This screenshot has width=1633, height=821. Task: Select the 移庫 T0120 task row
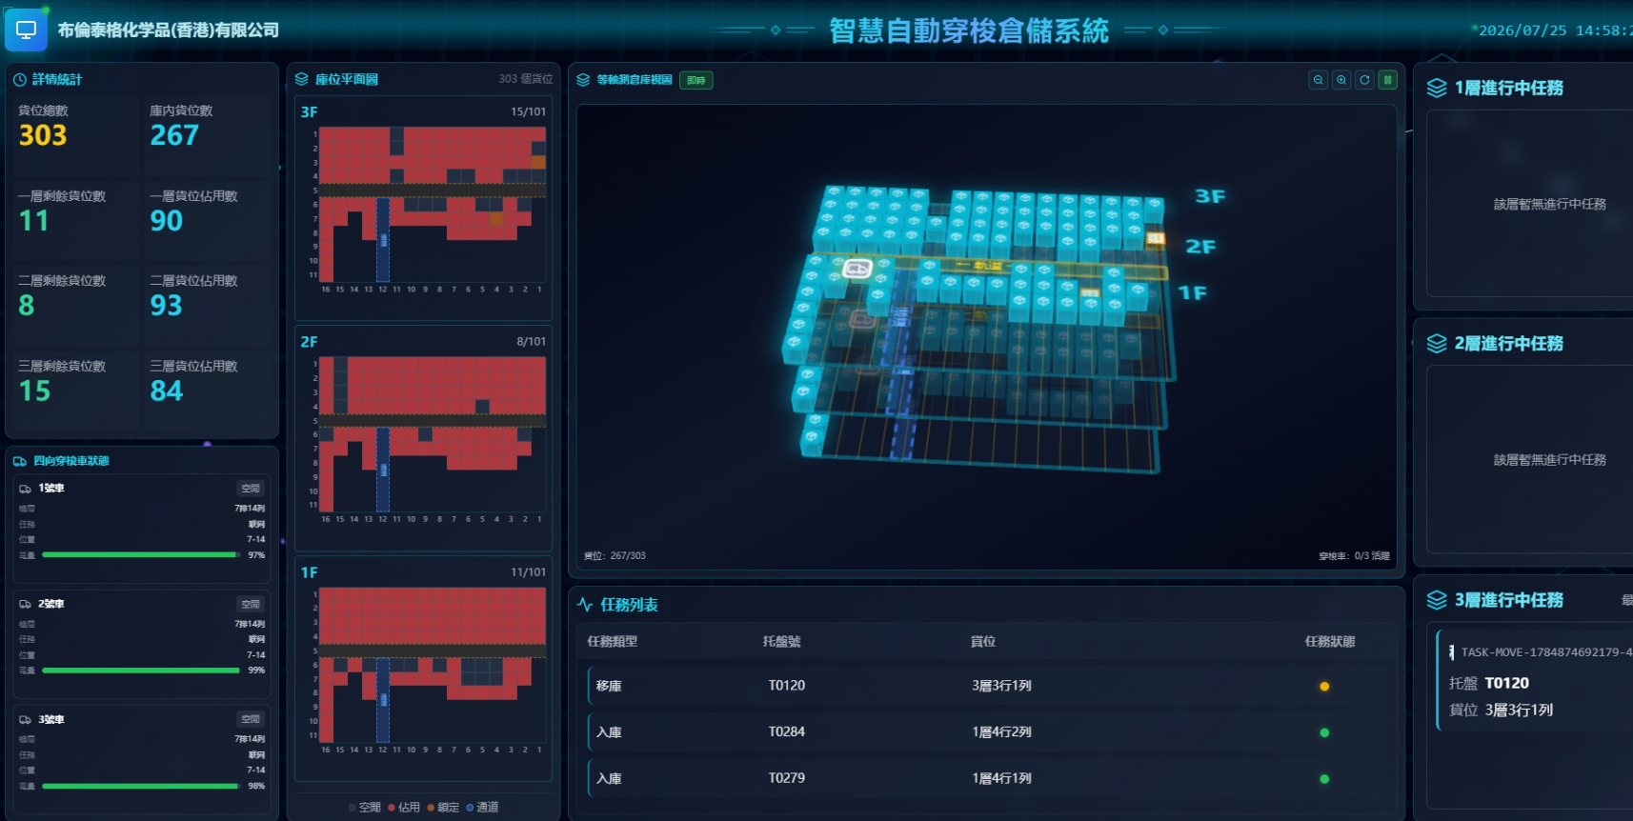tap(987, 686)
